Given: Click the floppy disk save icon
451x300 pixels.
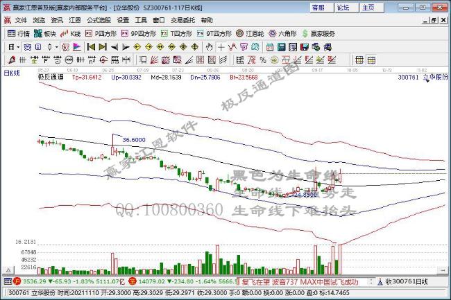Looking at the screenshot, I should (305, 47).
